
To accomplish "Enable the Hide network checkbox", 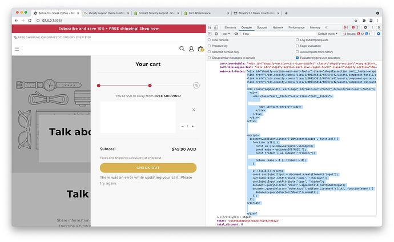I will [x=210, y=40].
